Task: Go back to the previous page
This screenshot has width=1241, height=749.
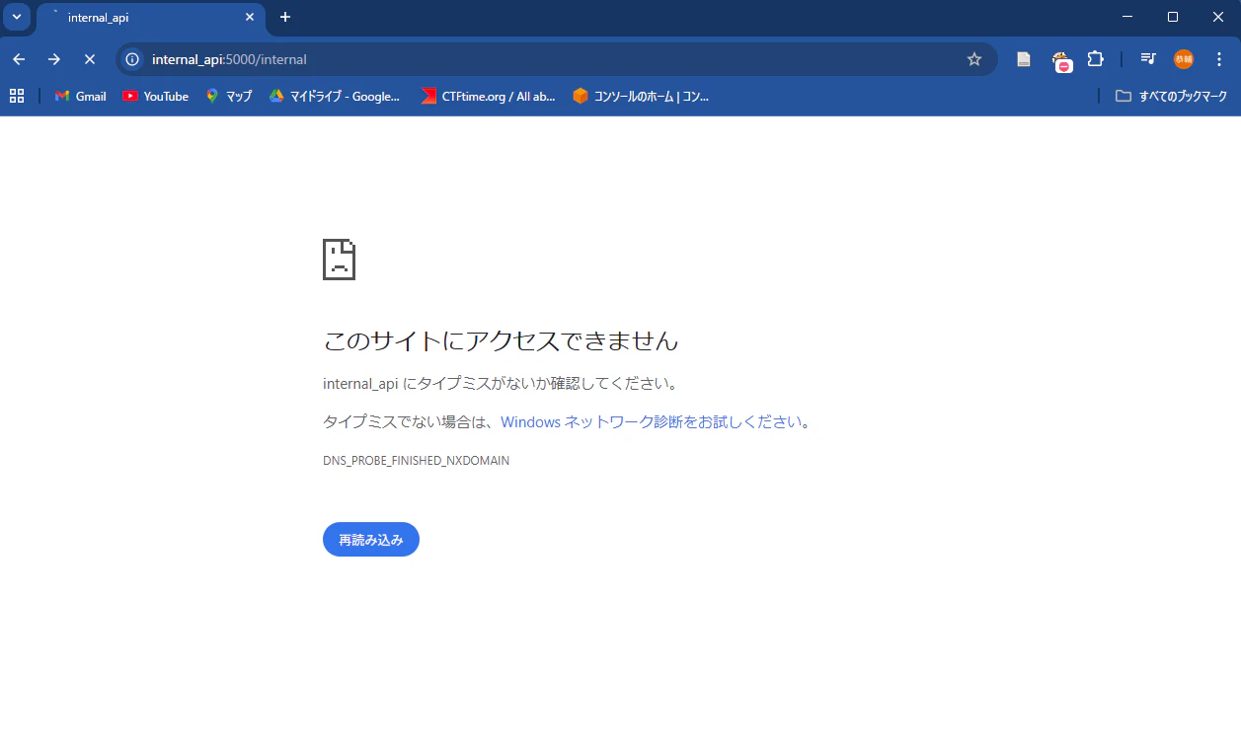Action: [x=19, y=59]
